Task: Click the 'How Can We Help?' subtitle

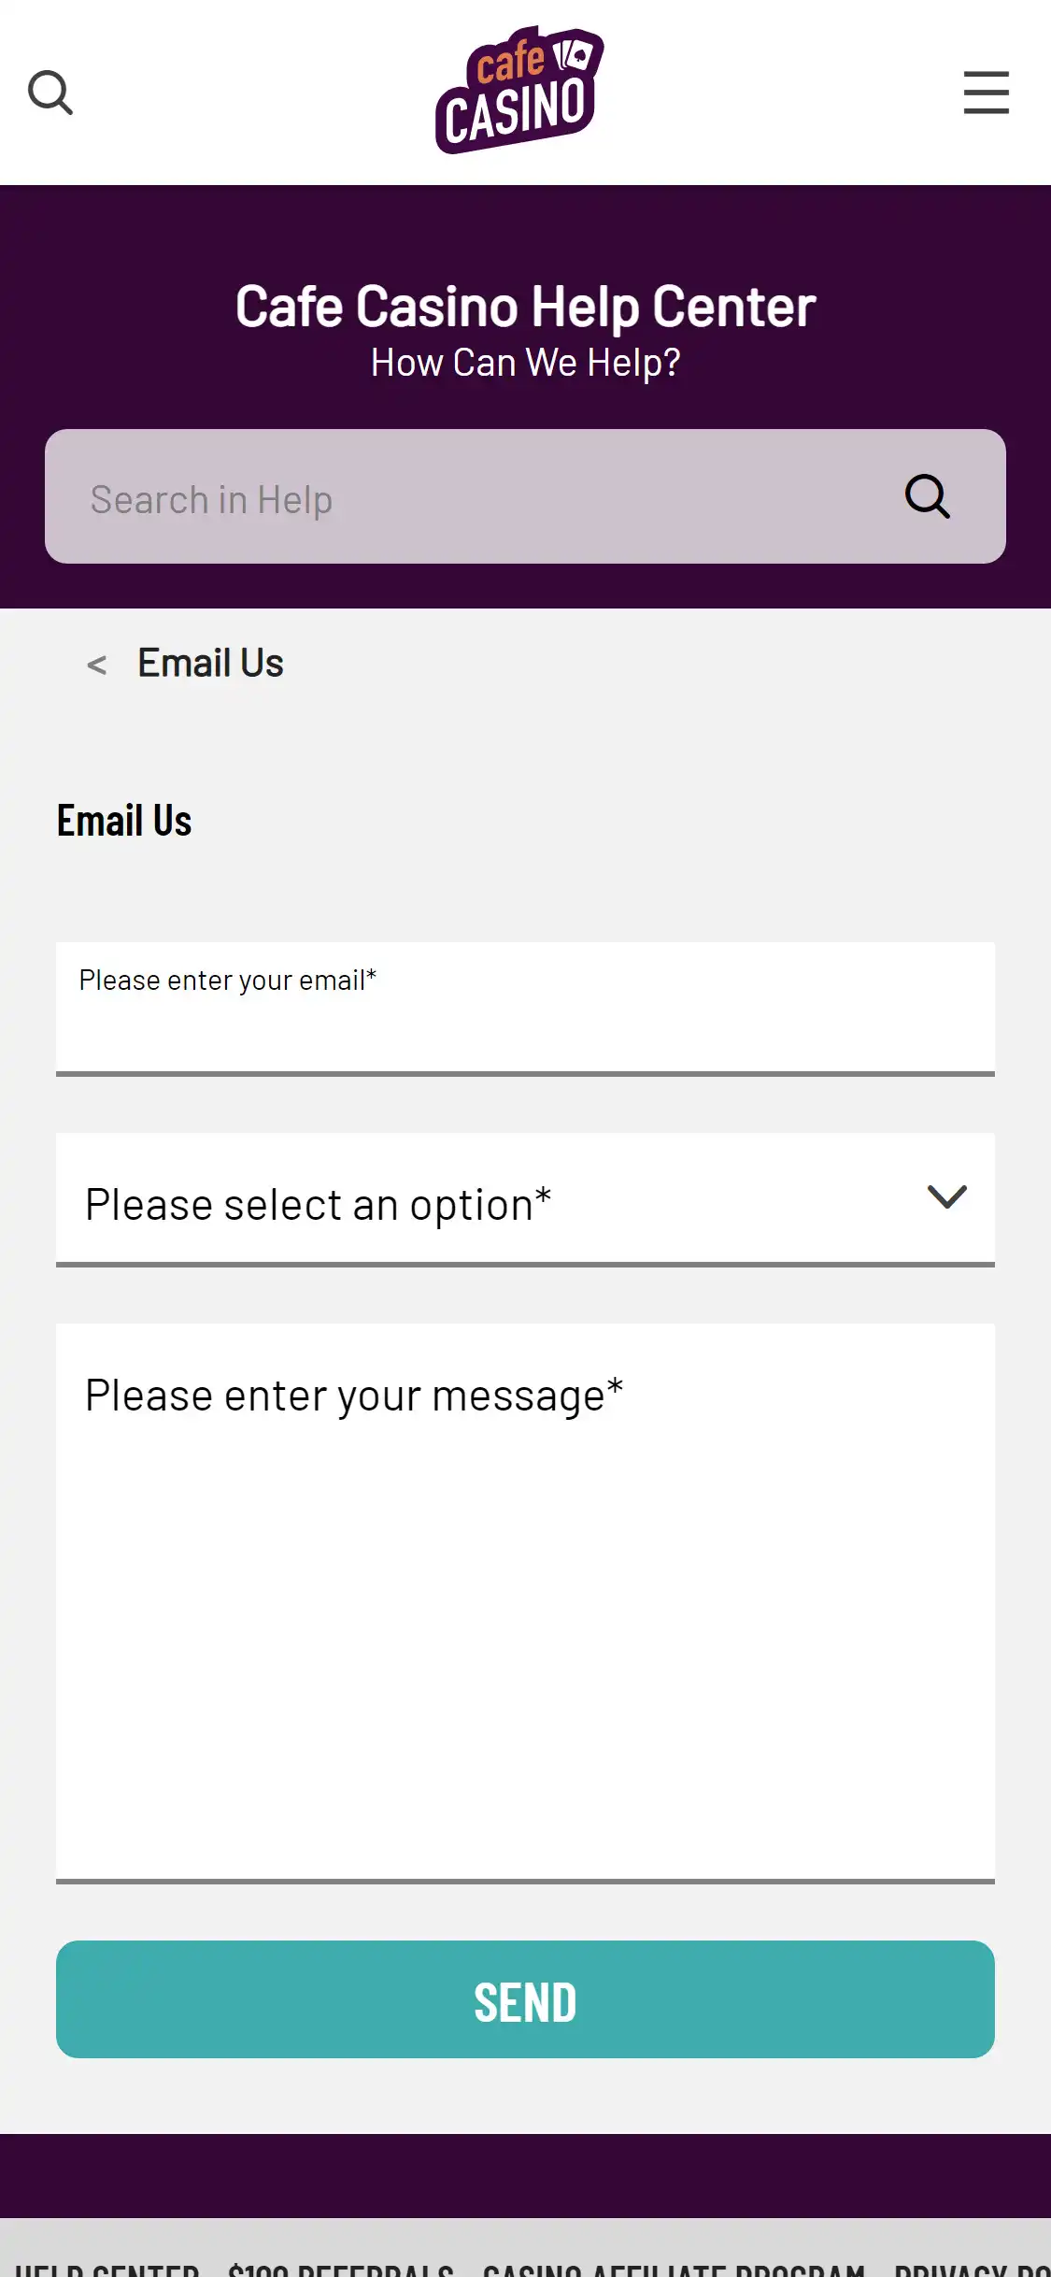Action: pyautogui.click(x=525, y=363)
